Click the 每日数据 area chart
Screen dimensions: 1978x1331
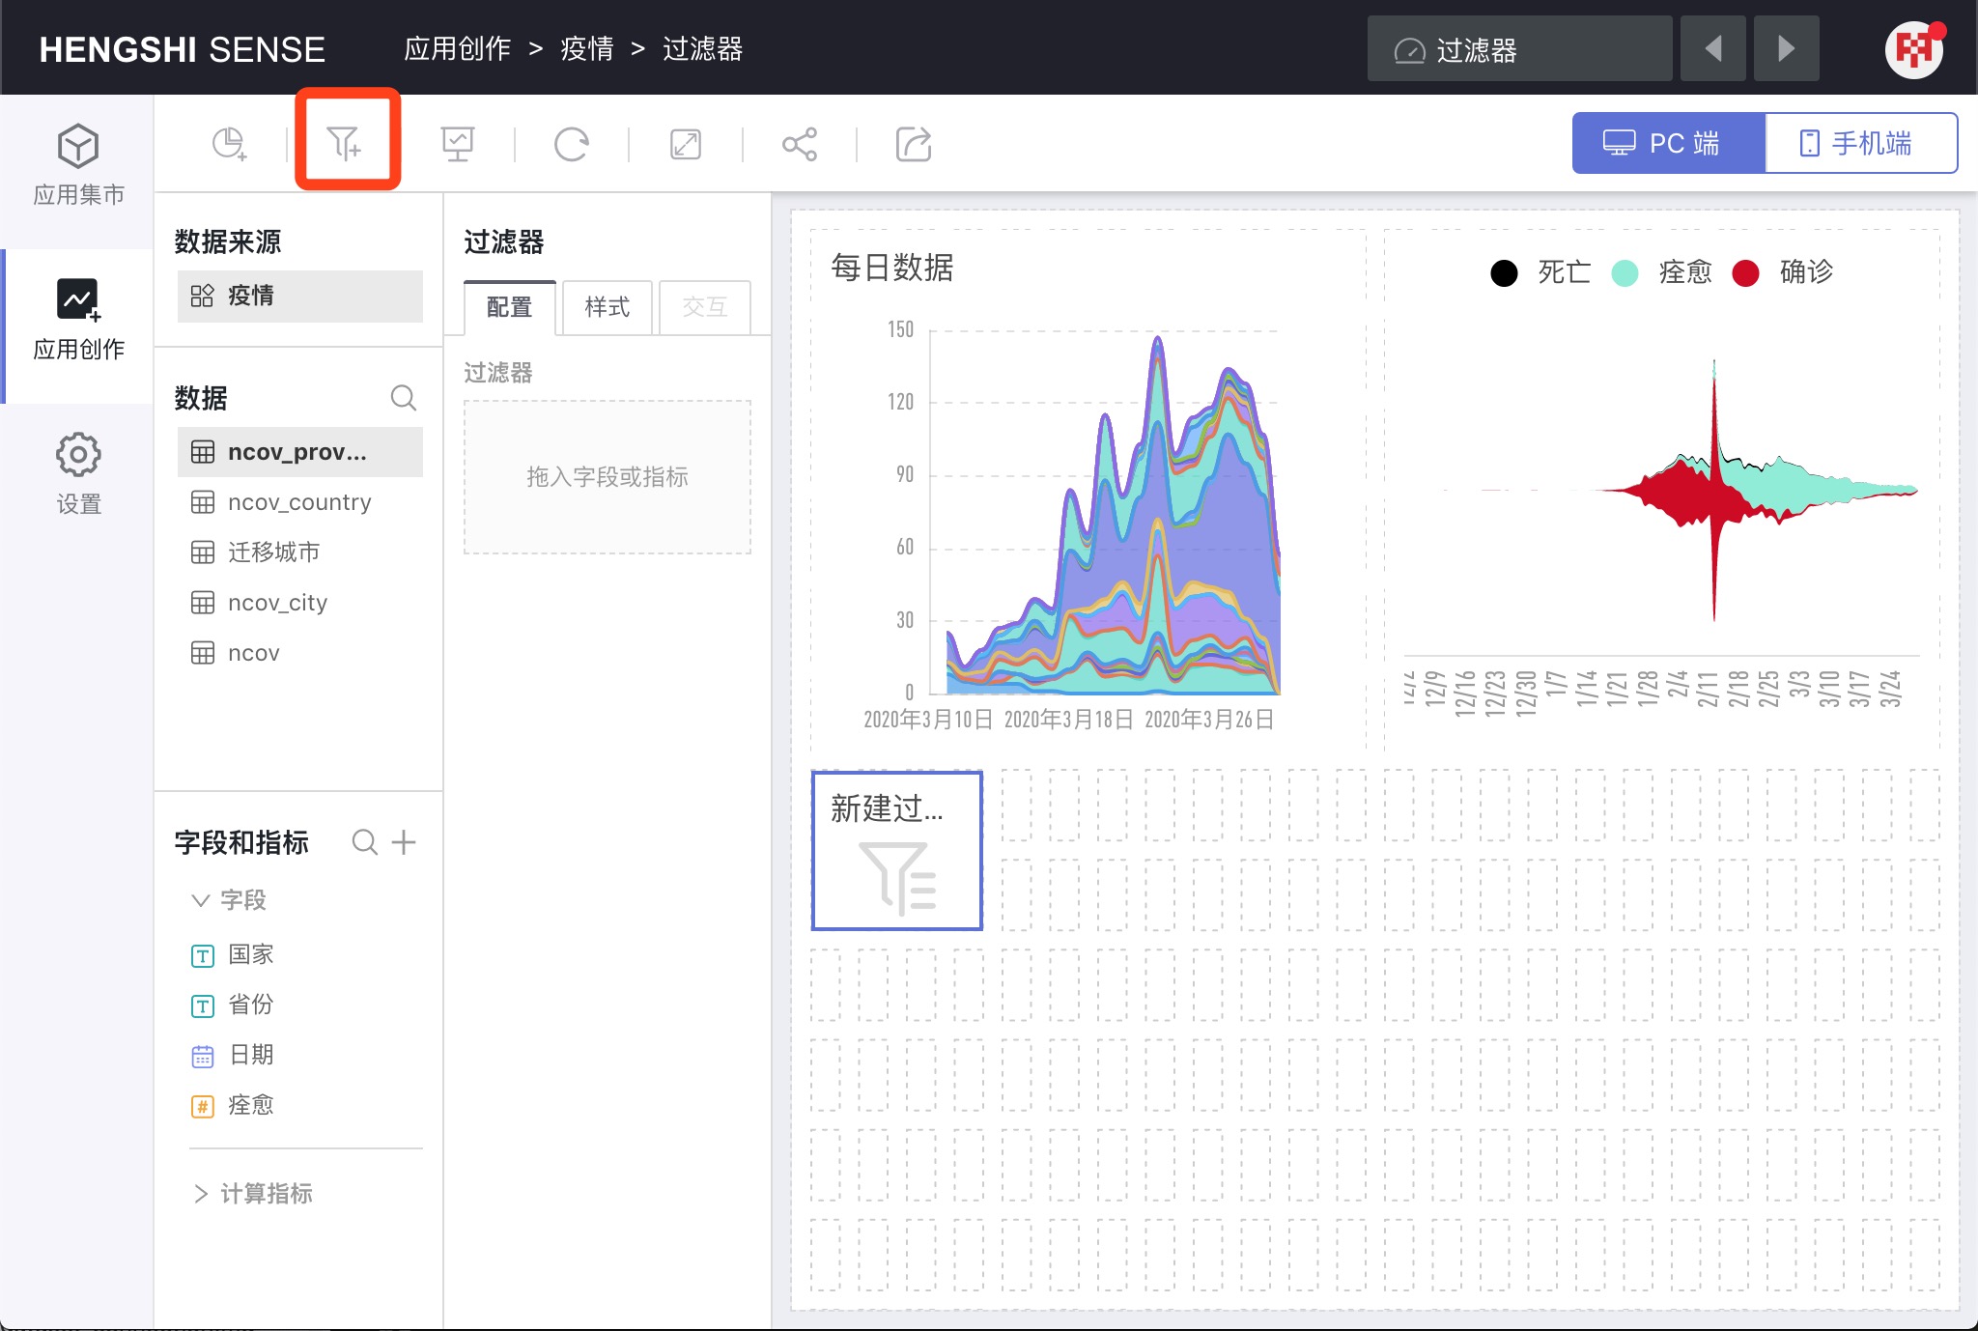[x=1088, y=489]
